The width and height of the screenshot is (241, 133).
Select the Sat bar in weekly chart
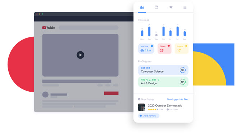[178, 31]
